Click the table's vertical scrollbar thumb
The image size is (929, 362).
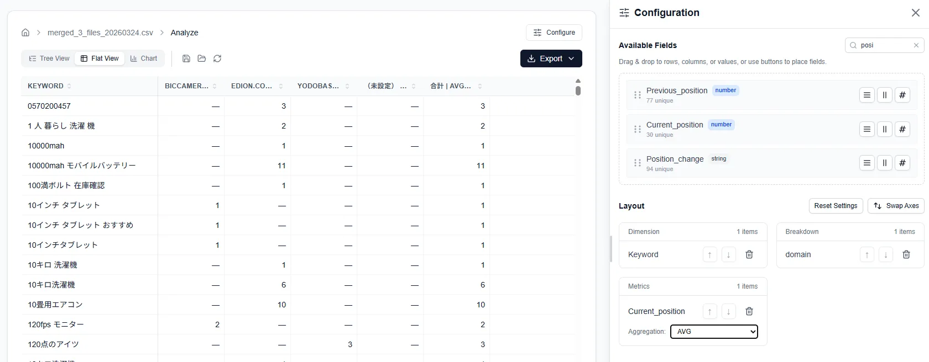coord(578,91)
